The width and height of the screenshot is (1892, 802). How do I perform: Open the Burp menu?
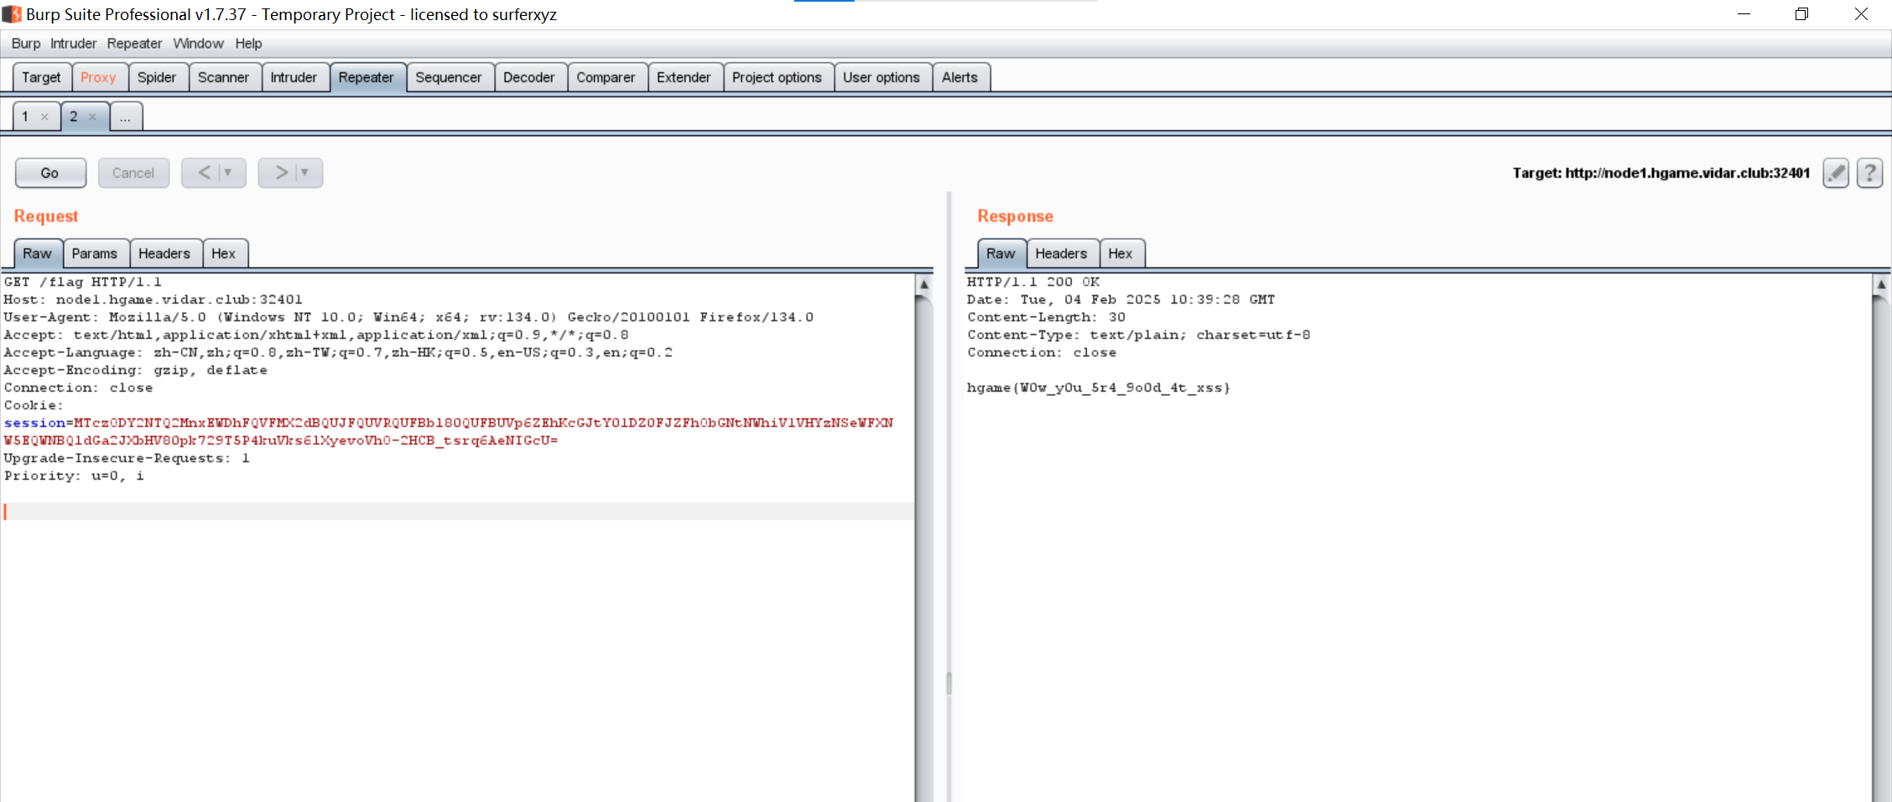point(26,44)
